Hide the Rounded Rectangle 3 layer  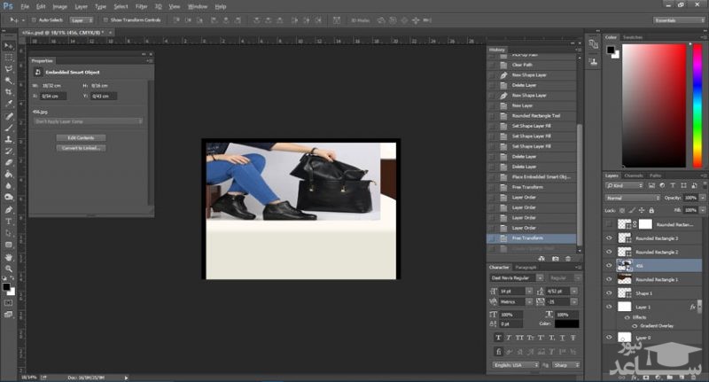coord(609,238)
